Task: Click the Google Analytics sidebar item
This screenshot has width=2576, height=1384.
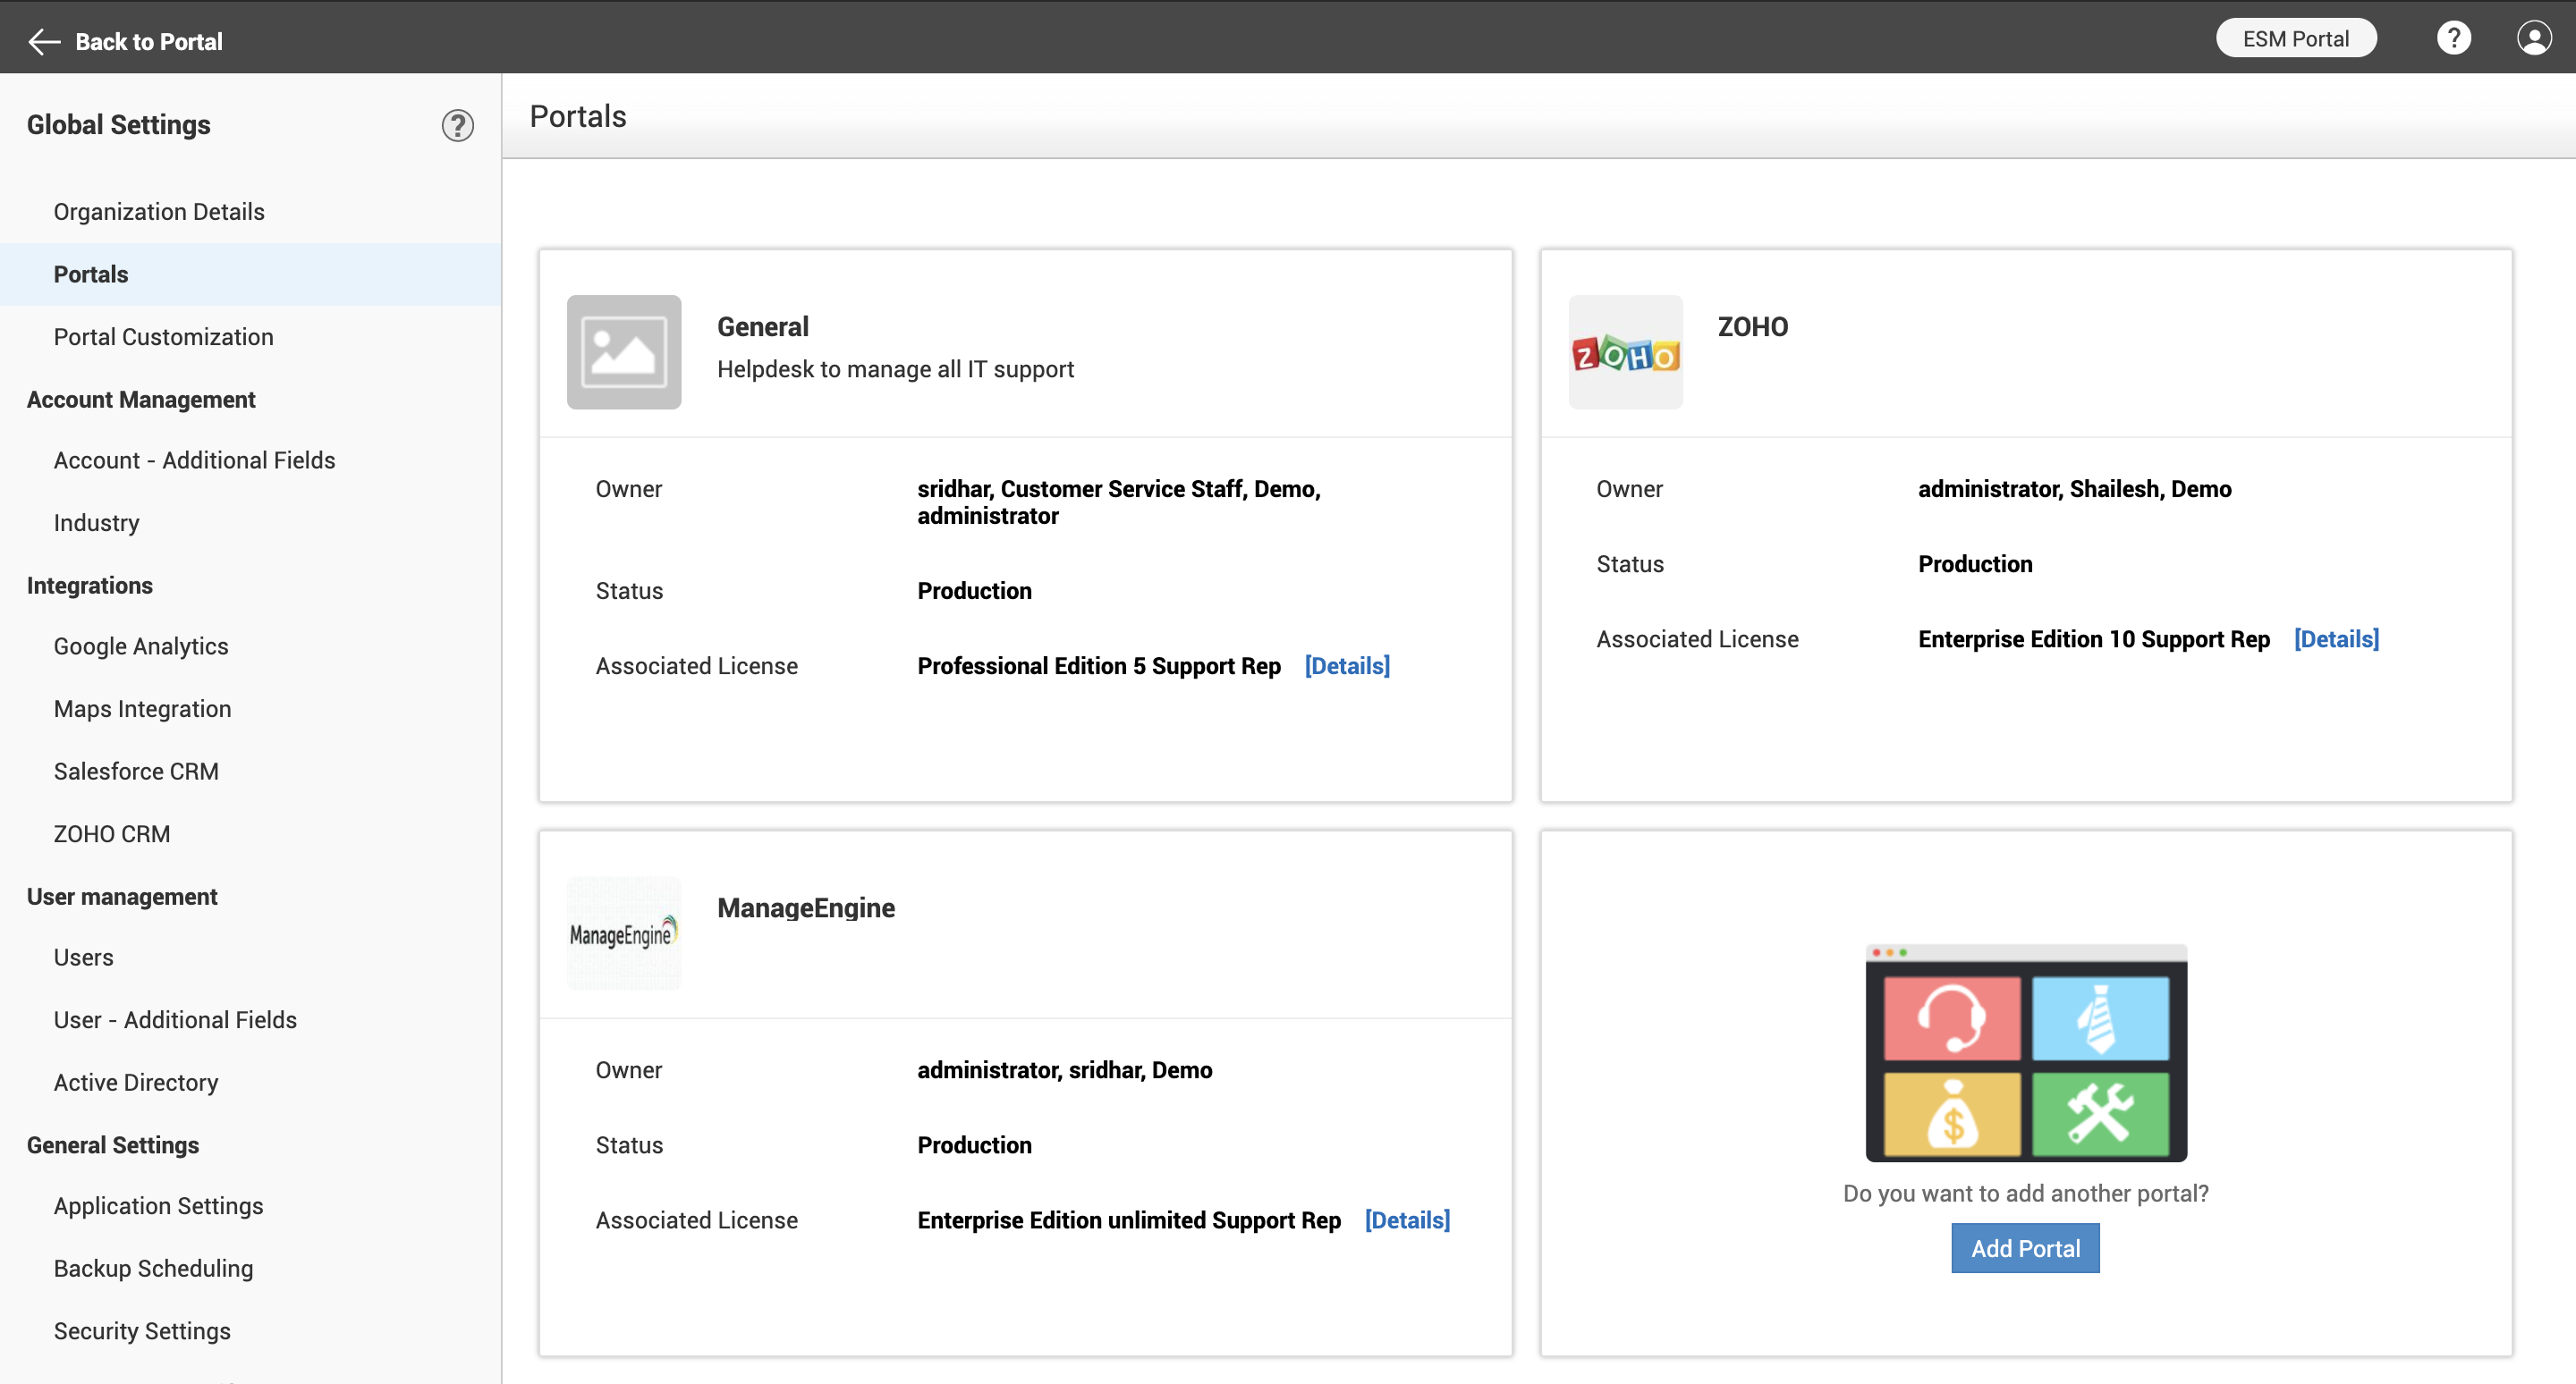Action: click(141, 645)
